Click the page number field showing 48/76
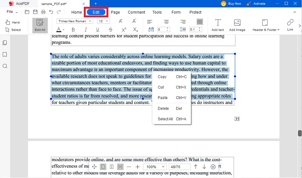The height and width of the screenshot is (178, 302). pos(179,167)
